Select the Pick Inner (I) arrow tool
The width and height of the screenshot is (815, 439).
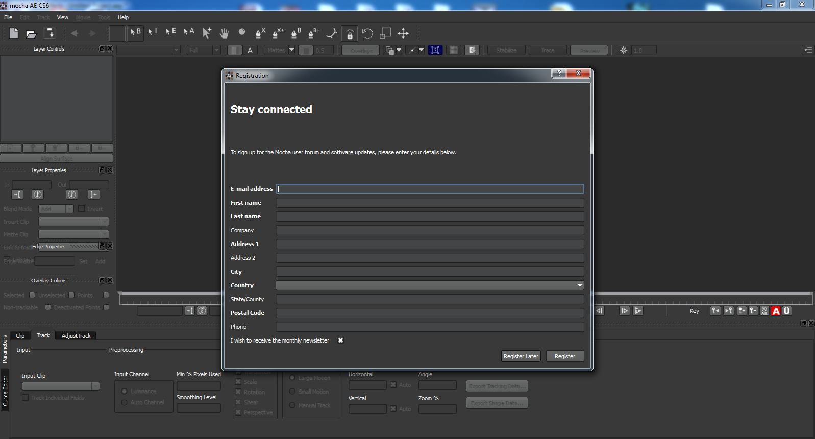tap(152, 32)
